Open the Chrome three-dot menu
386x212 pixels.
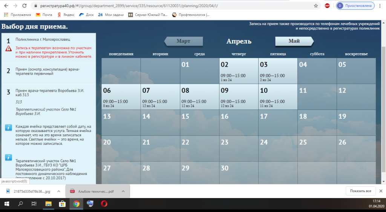point(381,6)
